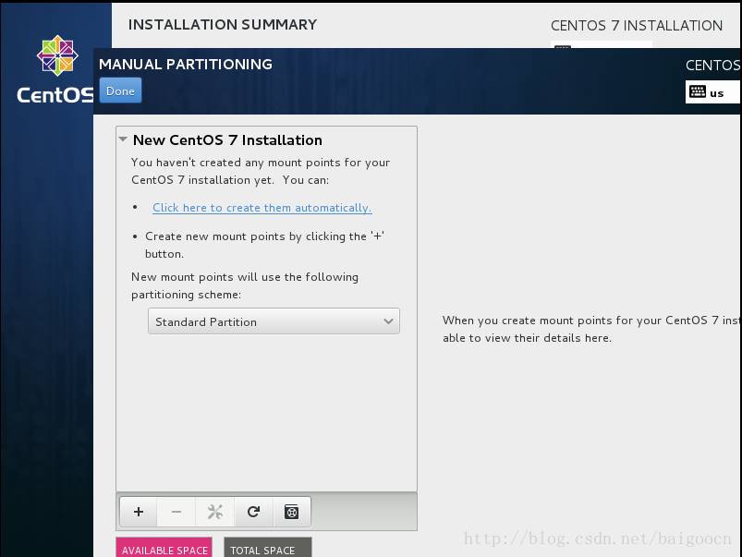Click the 'us' keyboard layout label
Image resolution: width=742 pixels, height=557 pixels.
[x=716, y=93]
